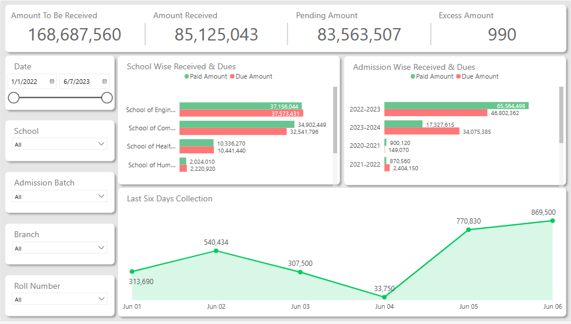Image resolution: width=571 pixels, height=324 pixels.
Task: Click the Pending Amount value 83,563,507
Action: (x=359, y=35)
